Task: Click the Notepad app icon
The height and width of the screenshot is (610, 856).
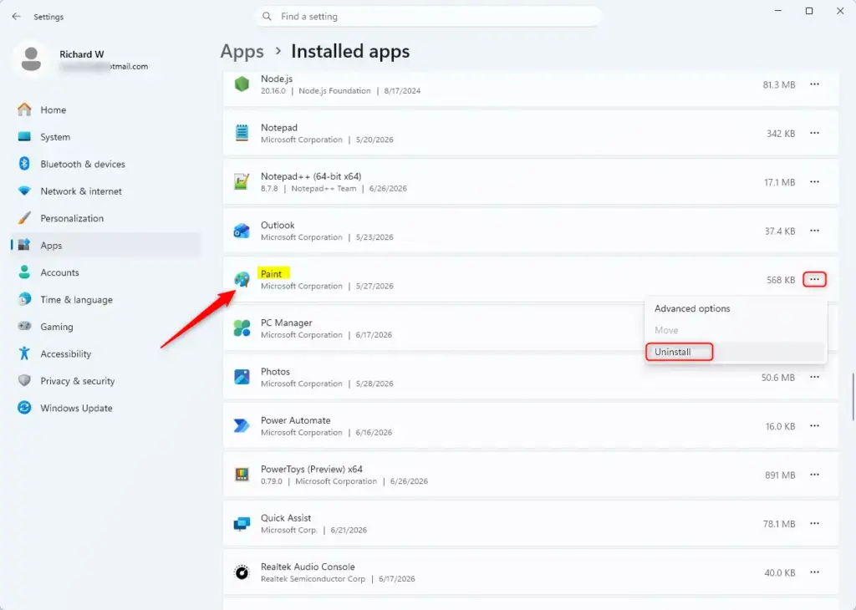Action: (242, 133)
